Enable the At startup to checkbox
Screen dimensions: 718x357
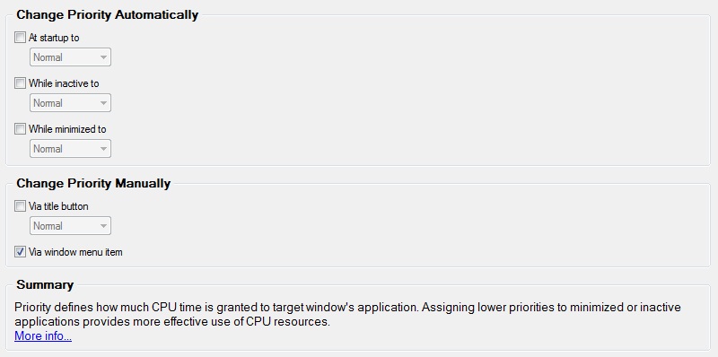pos(20,38)
